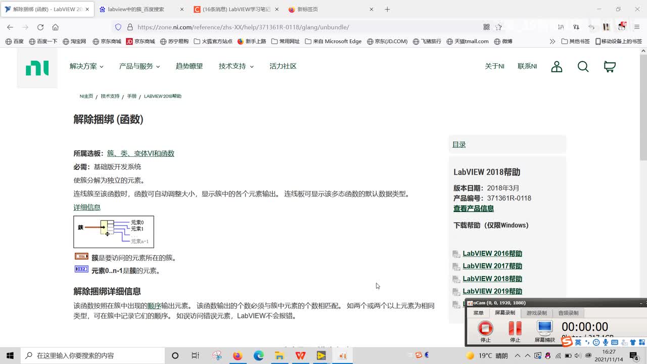
Task: Open the notification center icon
Action: 634,356
